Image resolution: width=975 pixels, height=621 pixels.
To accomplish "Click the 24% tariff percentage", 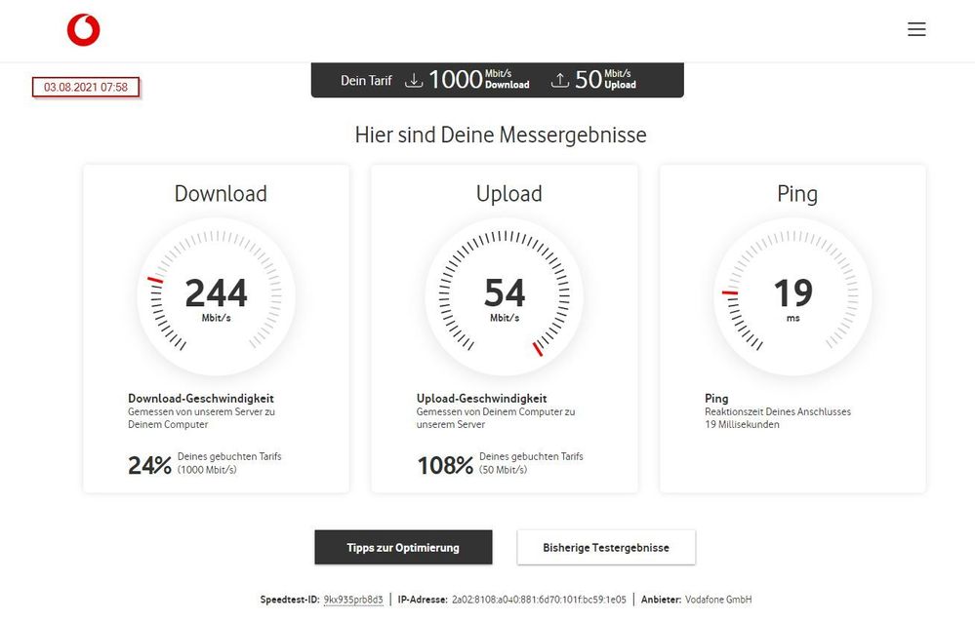I will [149, 464].
